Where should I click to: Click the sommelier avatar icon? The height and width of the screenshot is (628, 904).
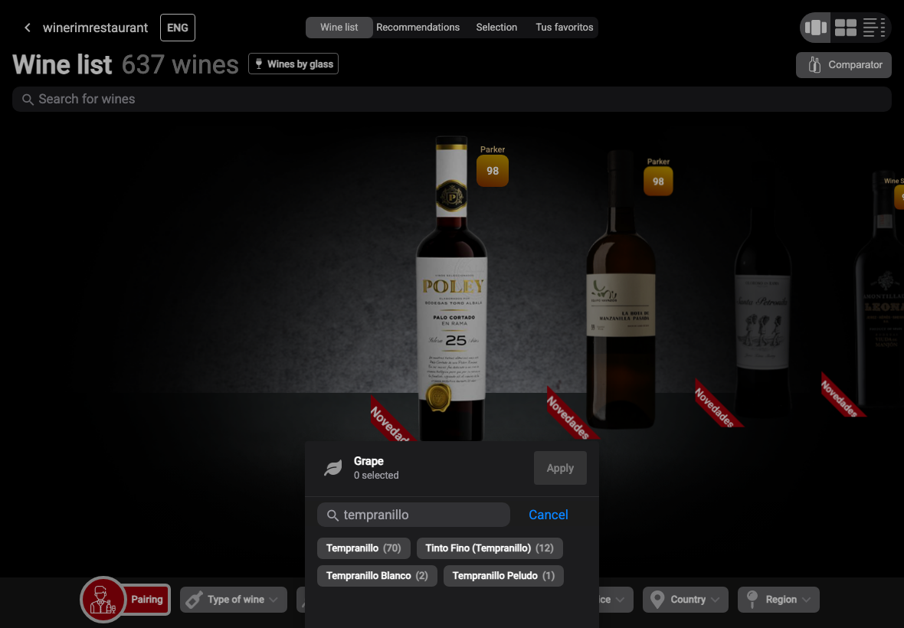103,600
